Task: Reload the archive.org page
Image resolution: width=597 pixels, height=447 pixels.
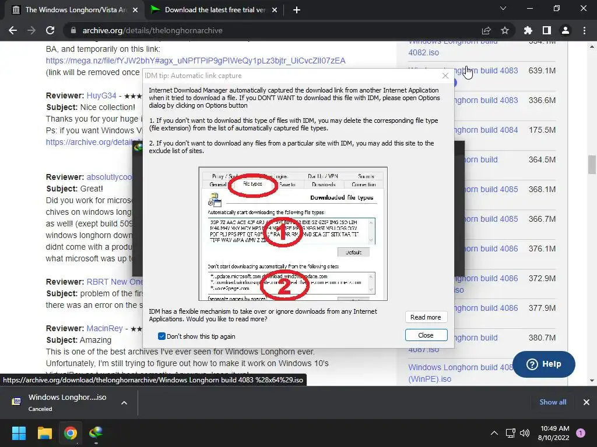Action: point(50,30)
